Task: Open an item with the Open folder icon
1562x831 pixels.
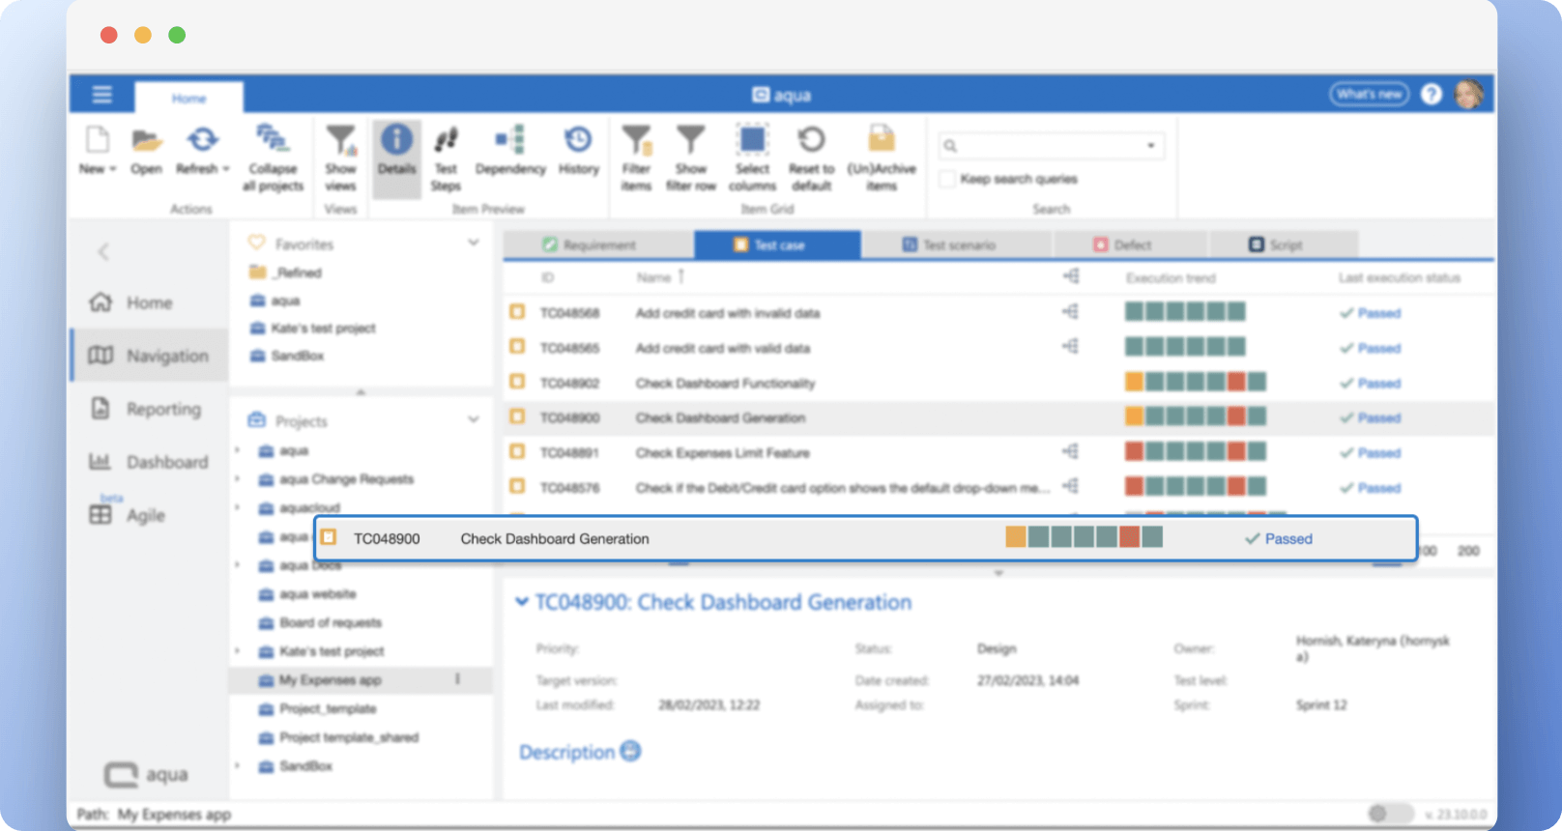Action: (146, 140)
